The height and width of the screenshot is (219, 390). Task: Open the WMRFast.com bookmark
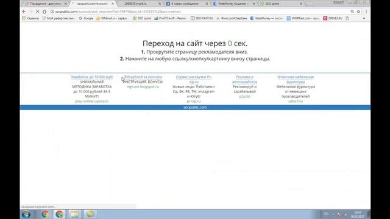point(303,18)
